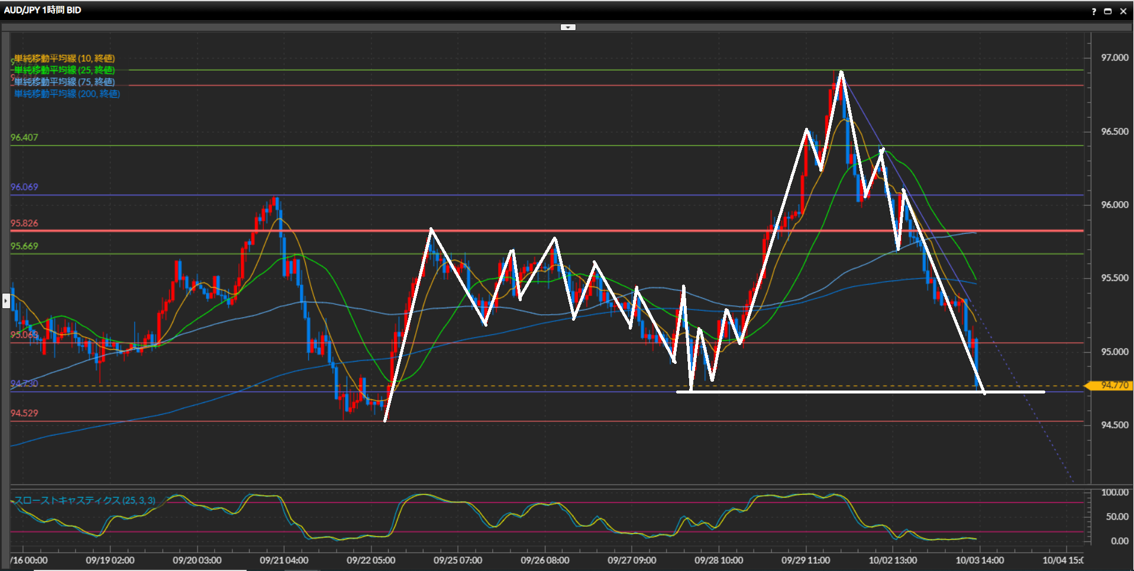Select the 単純移動平均線 (75, 終値) indicator label
The width and height of the screenshot is (1134, 571).
point(64,82)
